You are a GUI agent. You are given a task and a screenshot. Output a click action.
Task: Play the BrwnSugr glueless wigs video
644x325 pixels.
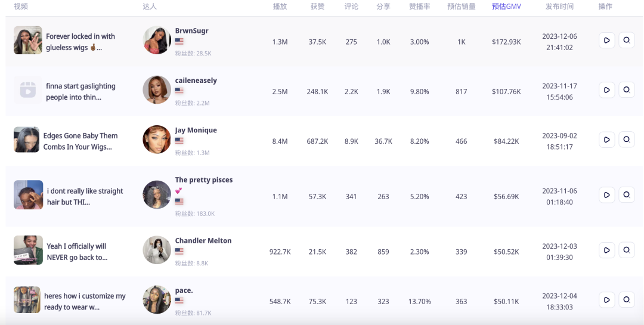coord(606,41)
